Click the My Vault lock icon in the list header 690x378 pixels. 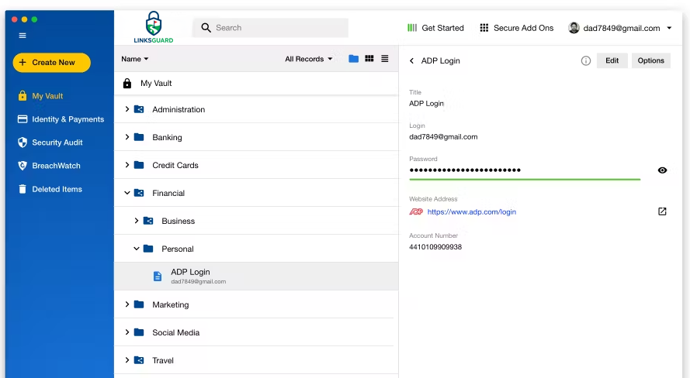(x=127, y=83)
